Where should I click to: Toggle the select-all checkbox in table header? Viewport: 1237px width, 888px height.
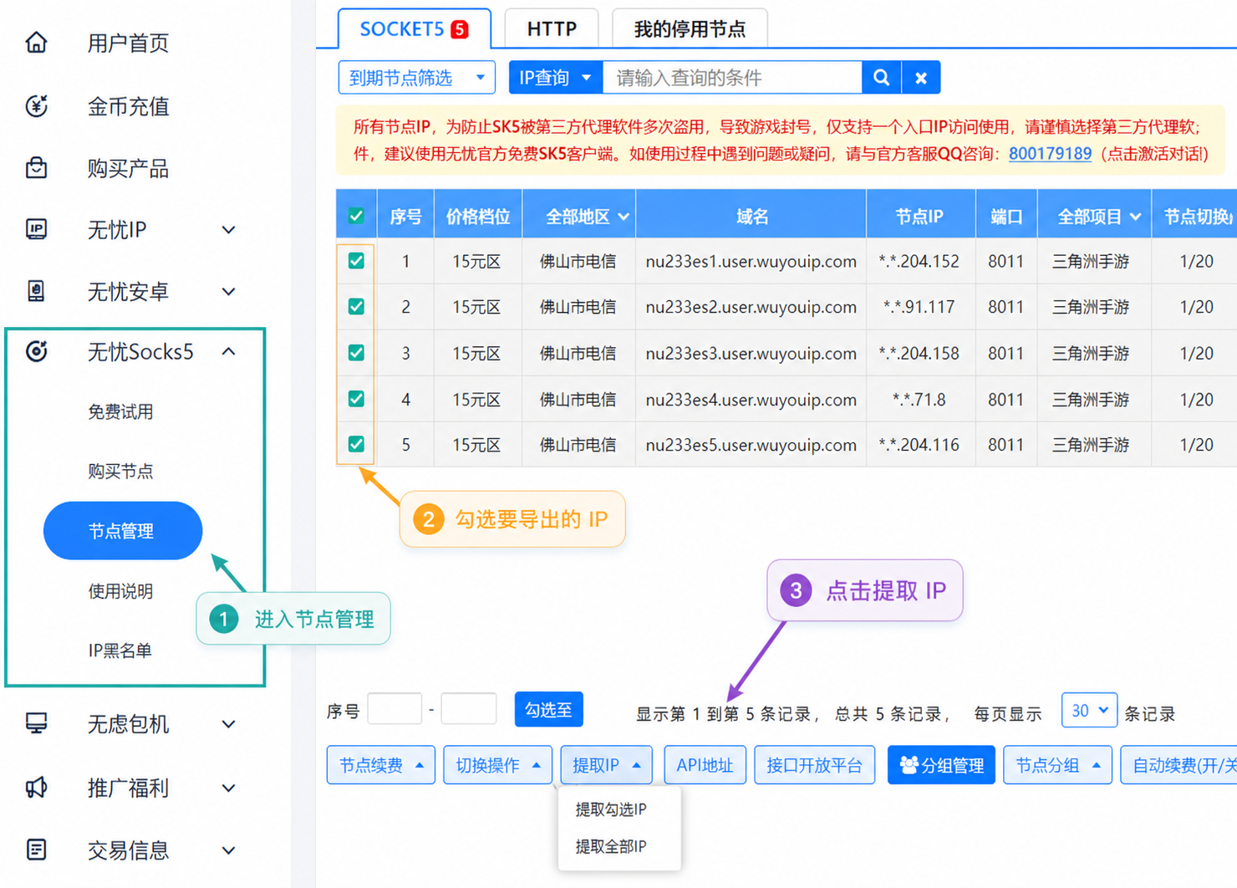pyautogui.click(x=356, y=216)
